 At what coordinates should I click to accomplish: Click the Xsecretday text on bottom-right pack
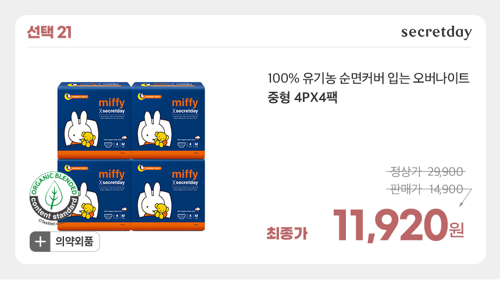pyautogui.click(x=185, y=183)
